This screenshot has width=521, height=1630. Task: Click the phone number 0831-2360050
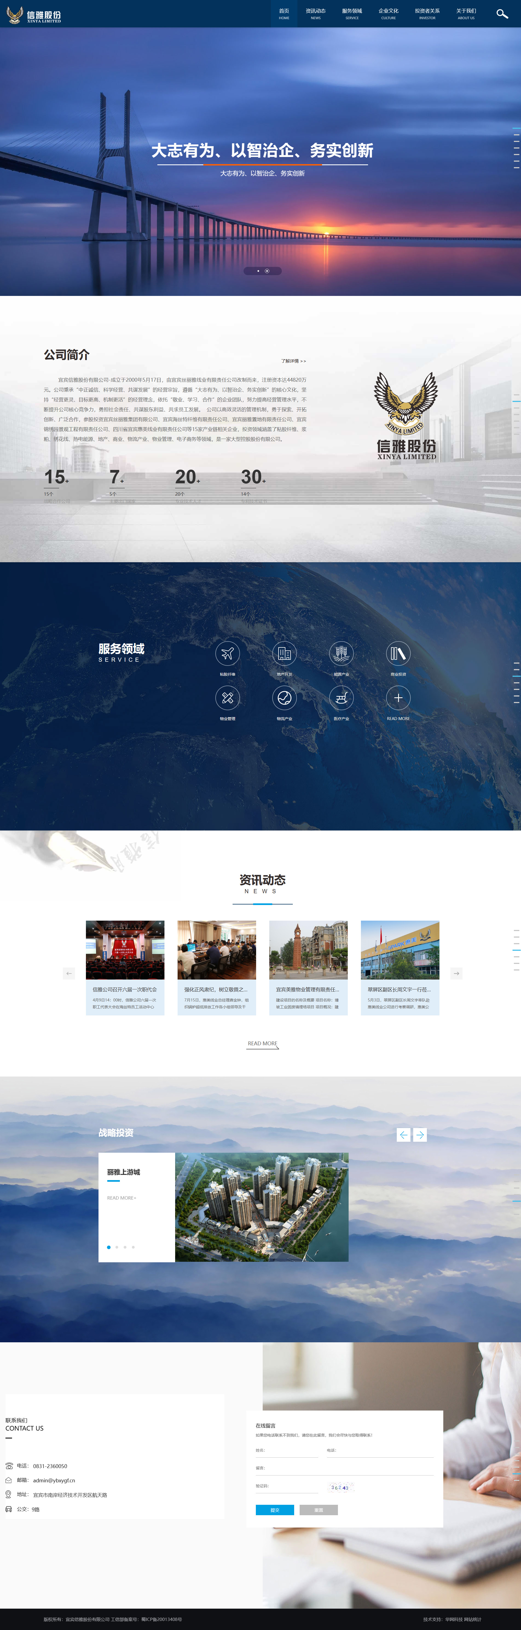click(x=50, y=1466)
